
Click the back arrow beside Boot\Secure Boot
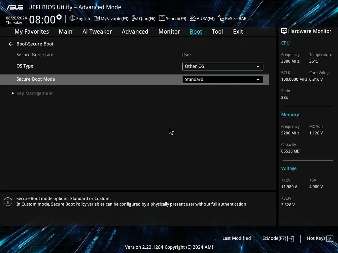tap(11, 44)
